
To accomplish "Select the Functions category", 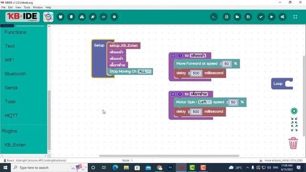I will [15, 32].
